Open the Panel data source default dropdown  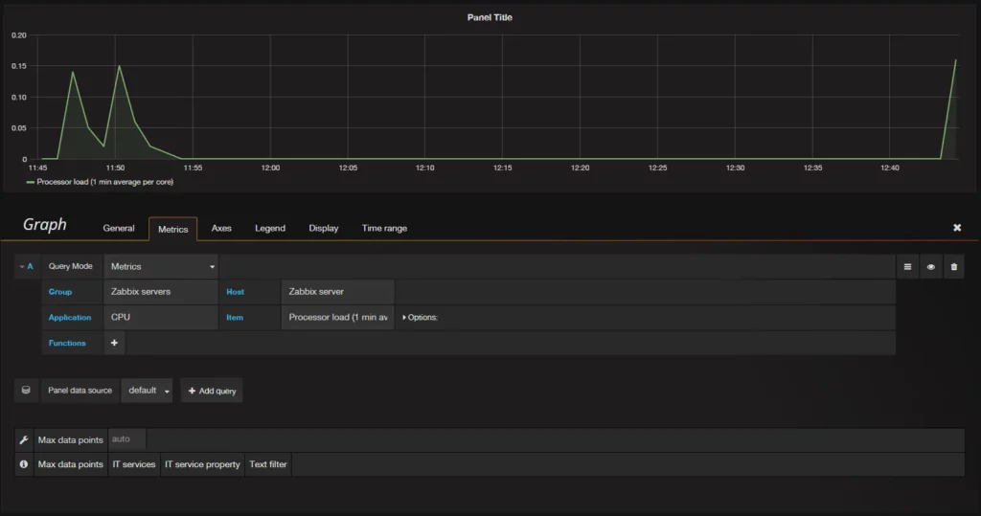pyautogui.click(x=147, y=391)
